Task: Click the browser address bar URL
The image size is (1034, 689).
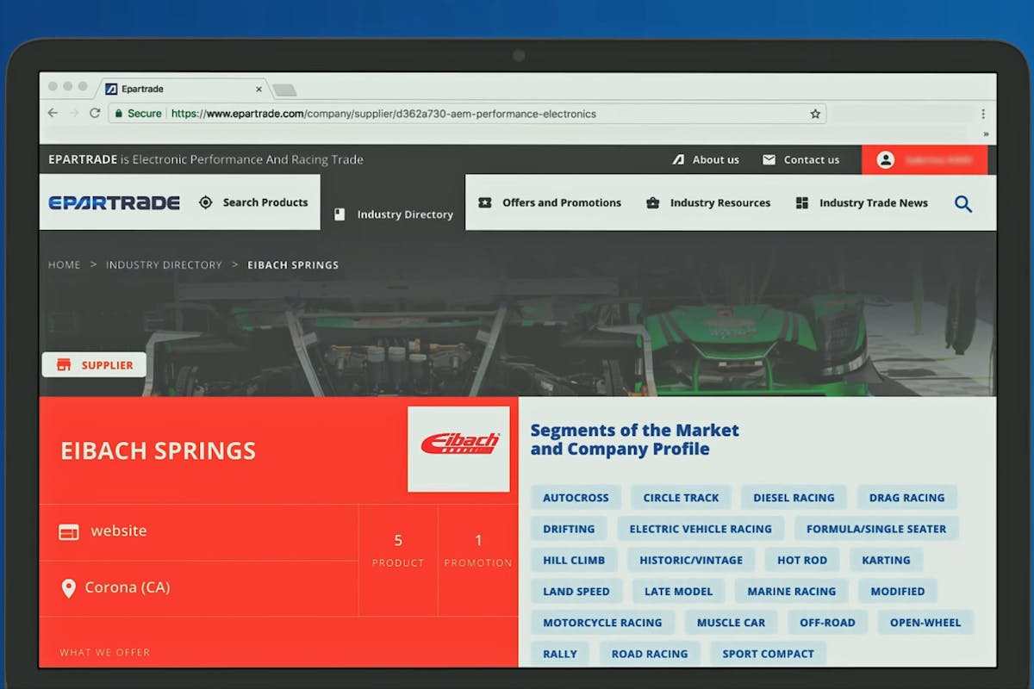Action: [383, 114]
